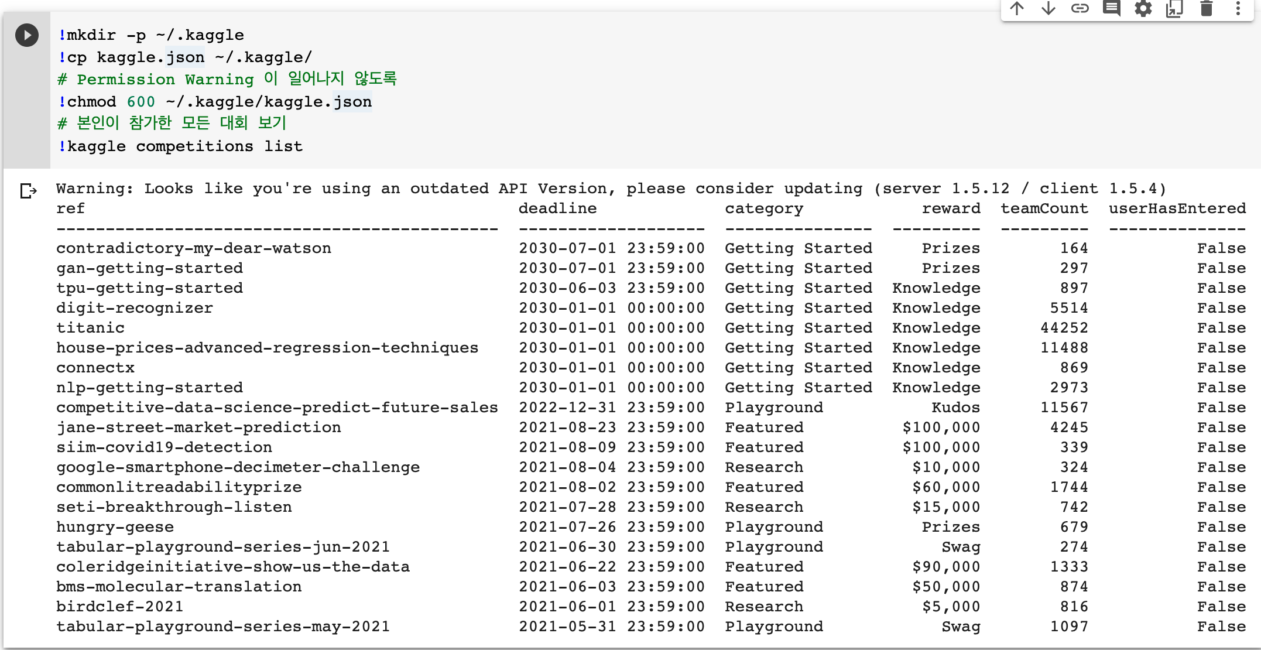Click the titanic competition ref

[x=90, y=328]
